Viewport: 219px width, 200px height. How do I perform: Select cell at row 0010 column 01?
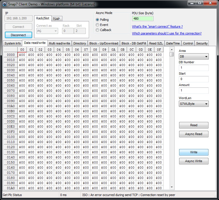point(31,60)
